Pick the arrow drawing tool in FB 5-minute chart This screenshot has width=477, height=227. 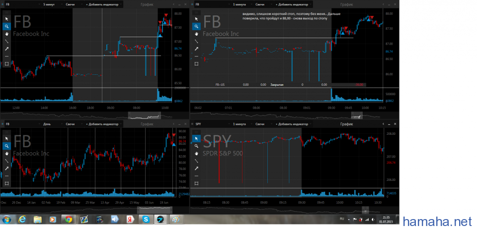tap(6, 49)
